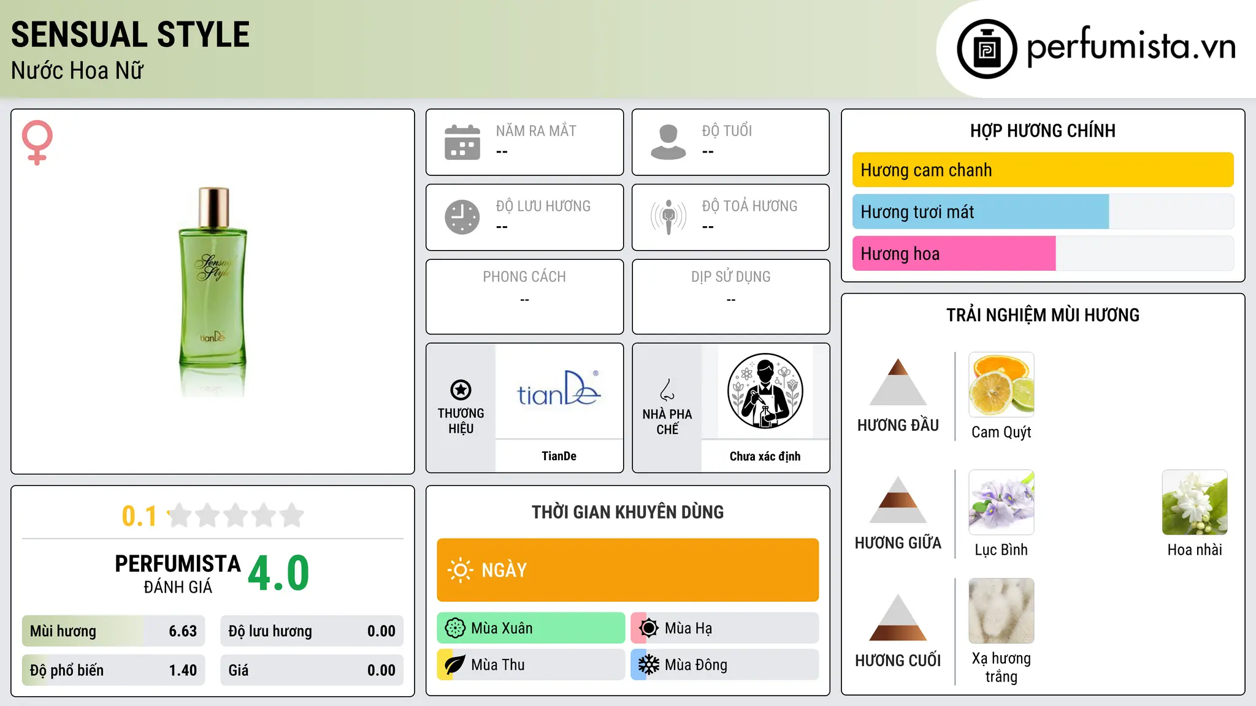Image resolution: width=1256 pixels, height=706 pixels.
Task: Open the Cam Quýt note image
Action: (x=1001, y=385)
